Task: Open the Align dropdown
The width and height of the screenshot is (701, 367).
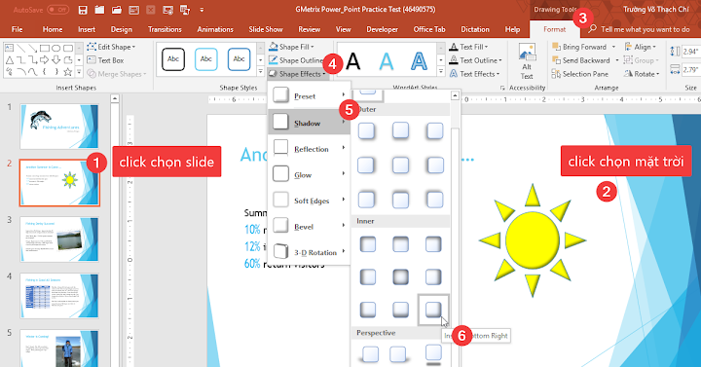Action: pos(641,47)
